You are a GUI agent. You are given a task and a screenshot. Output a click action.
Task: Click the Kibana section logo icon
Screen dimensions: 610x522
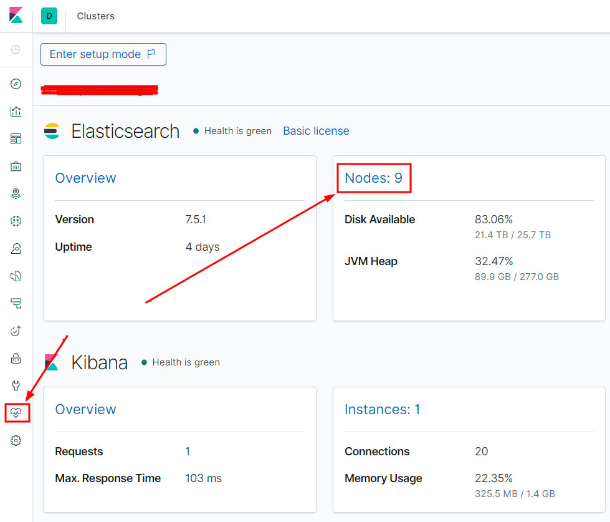point(51,362)
